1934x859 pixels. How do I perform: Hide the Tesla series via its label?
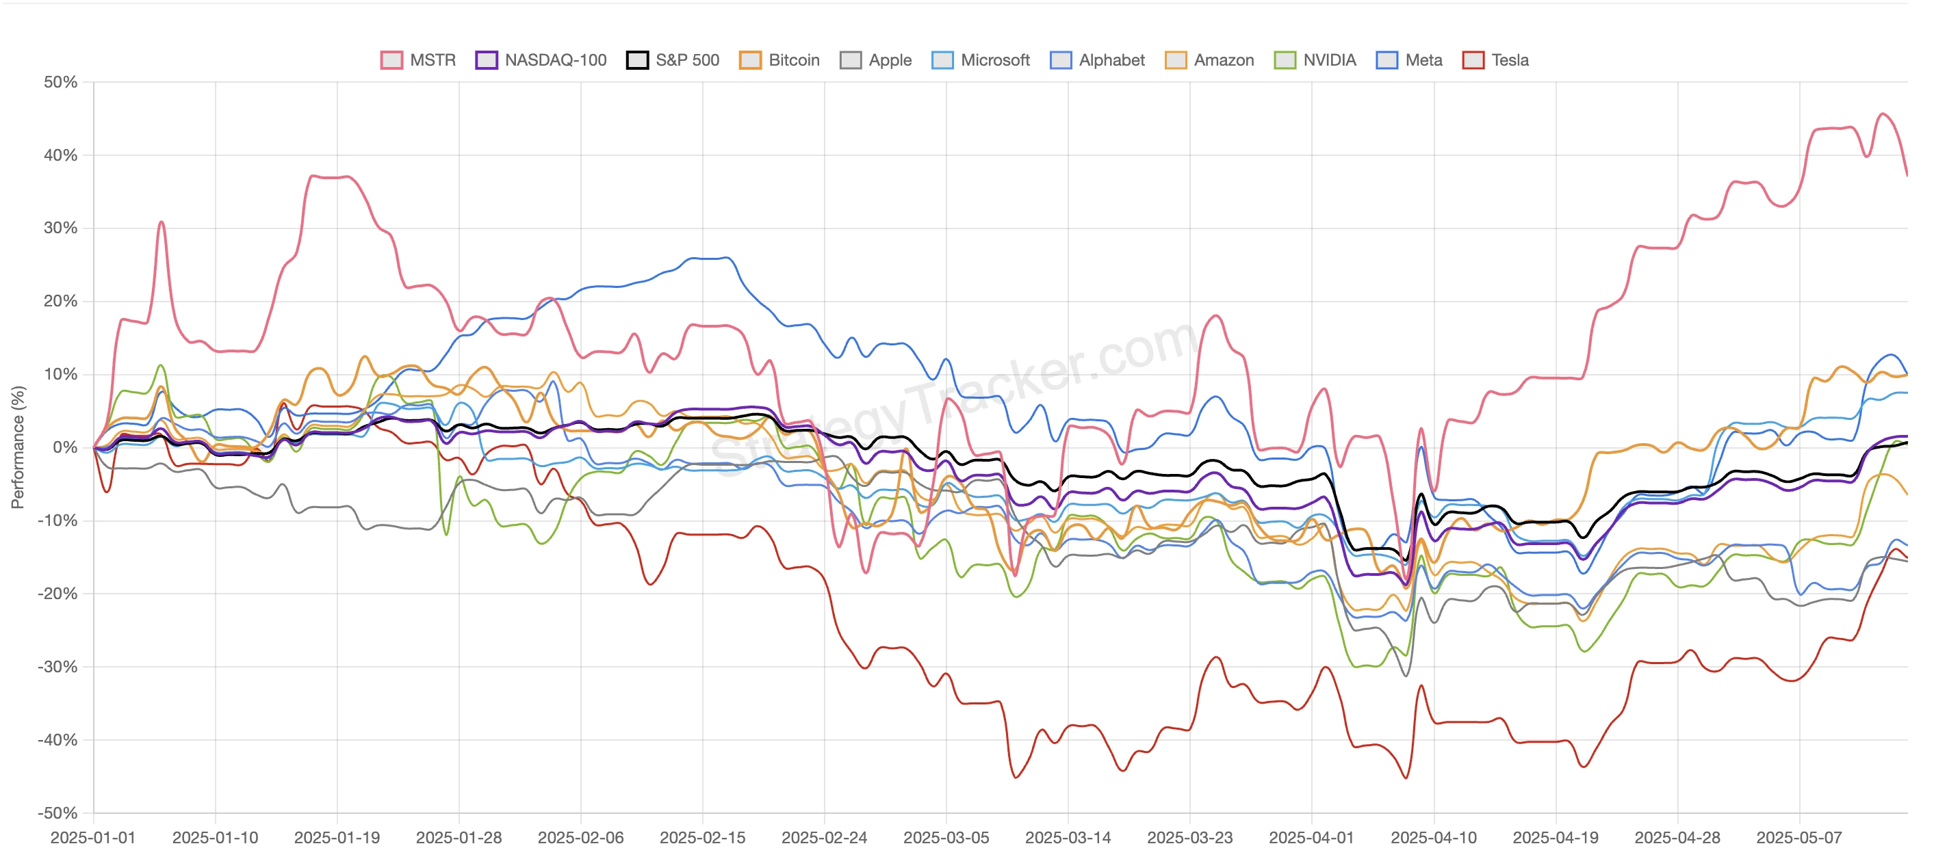click(1510, 60)
